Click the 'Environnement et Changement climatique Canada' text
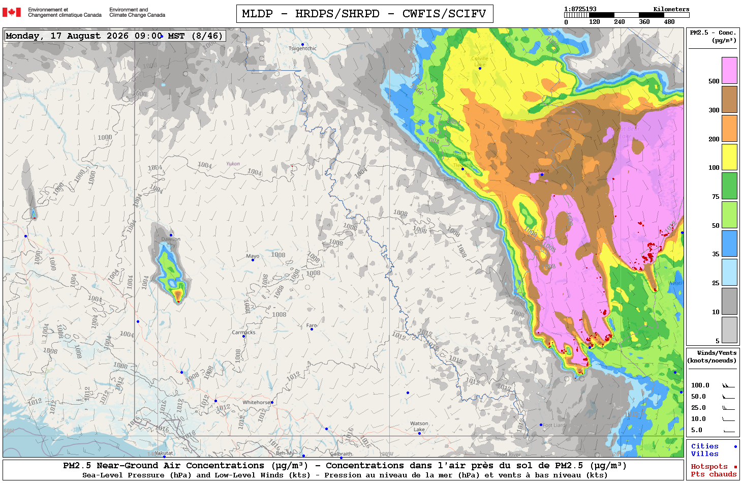 pos(65,12)
